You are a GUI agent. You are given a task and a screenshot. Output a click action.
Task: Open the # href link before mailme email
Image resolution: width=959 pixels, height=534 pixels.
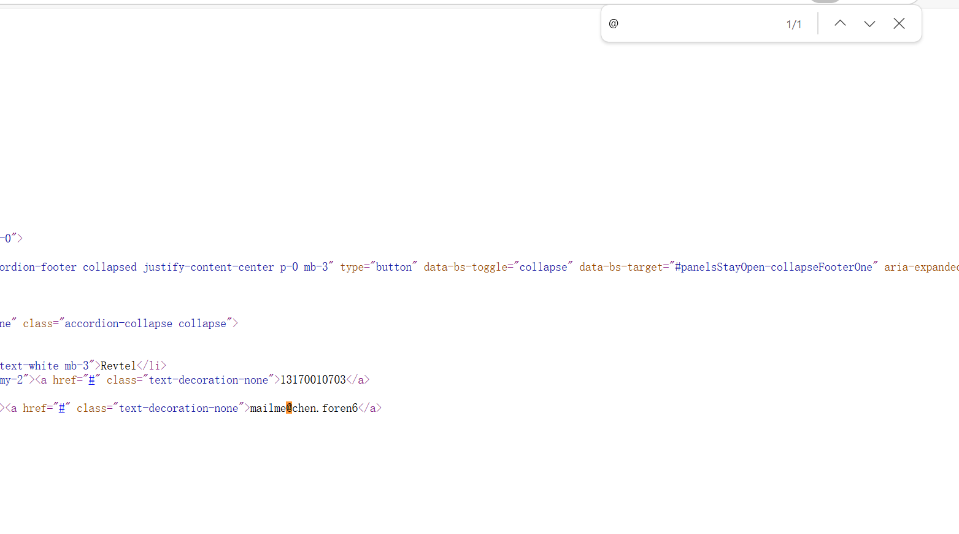pos(61,408)
